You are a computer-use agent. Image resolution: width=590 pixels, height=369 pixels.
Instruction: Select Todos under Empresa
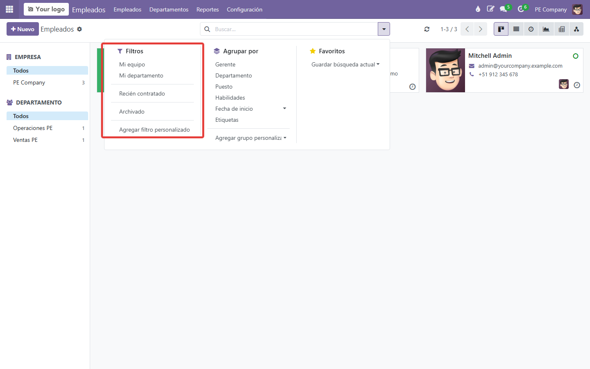click(x=47, y=71)
